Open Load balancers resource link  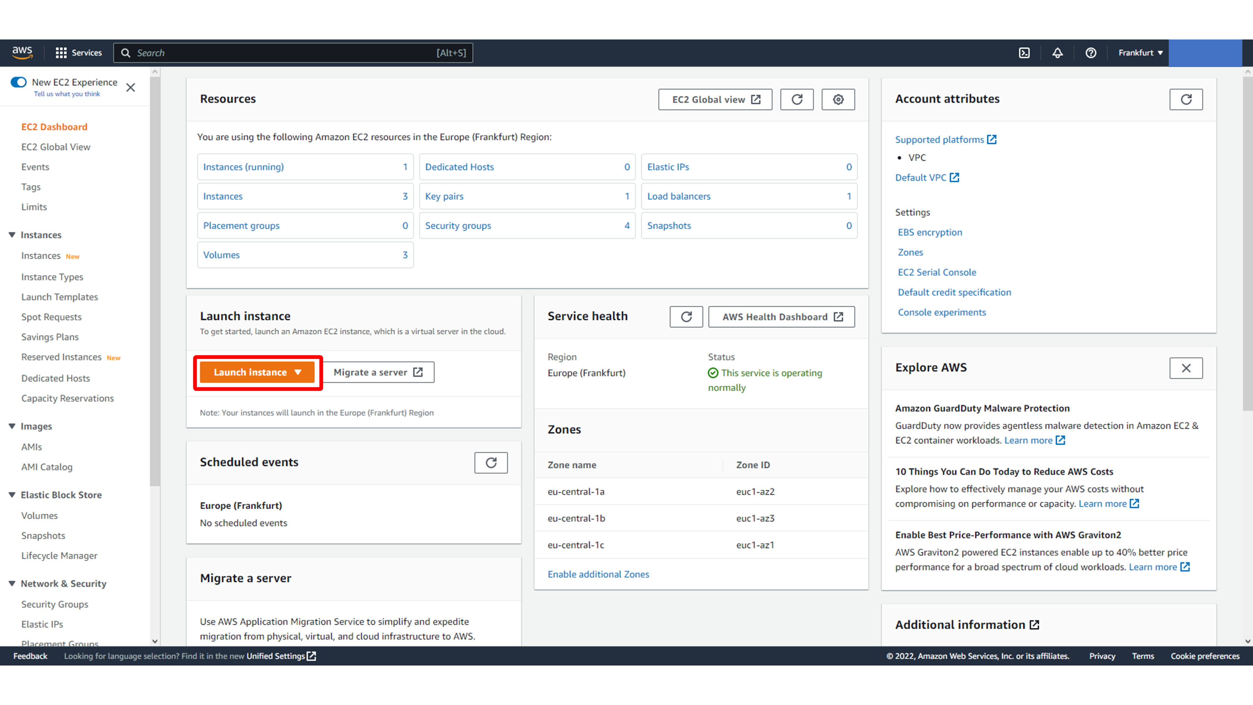point(678,196)
